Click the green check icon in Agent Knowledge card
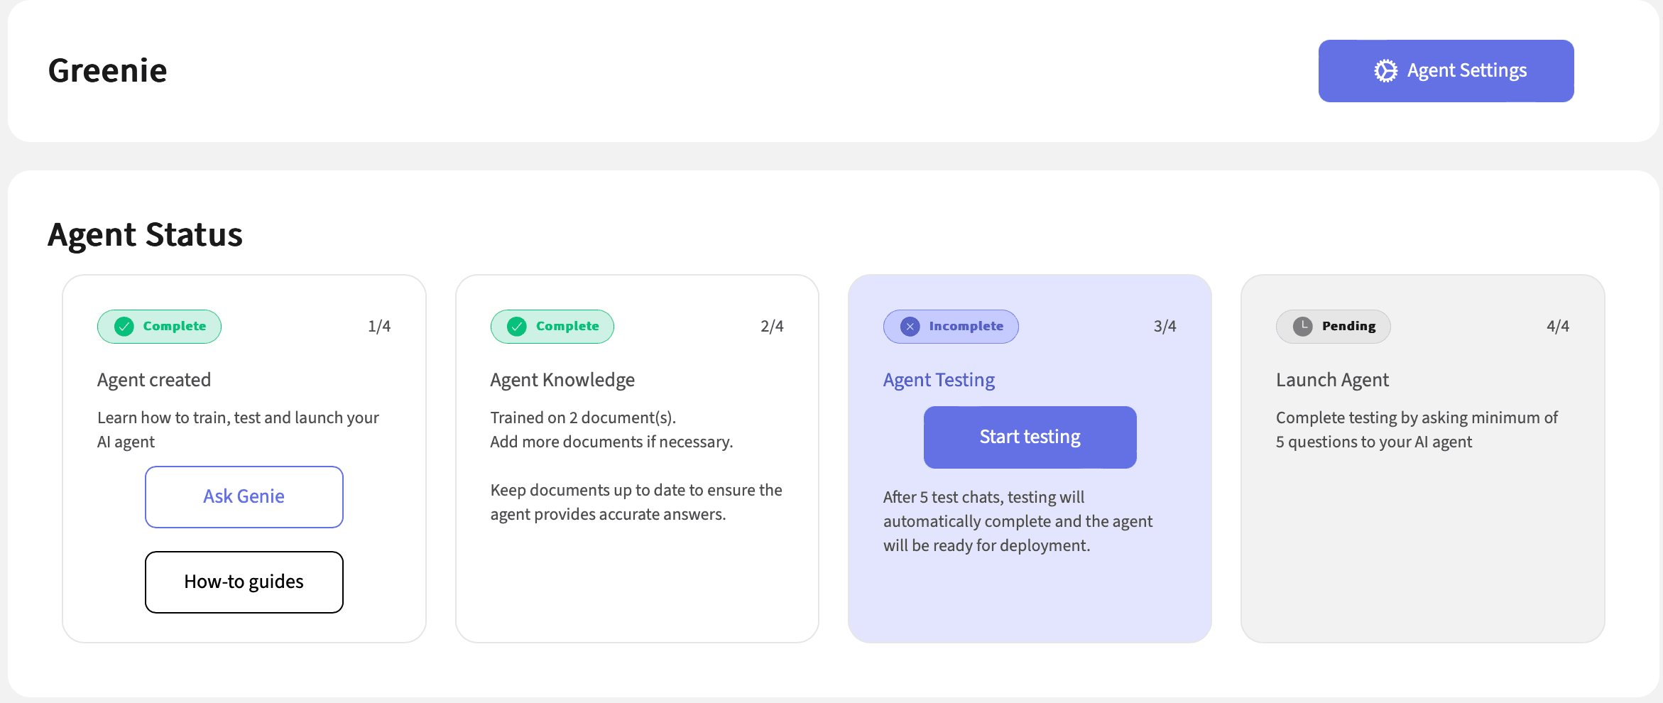The width and height of the screenshot is (1663, 703). point(517,327)
